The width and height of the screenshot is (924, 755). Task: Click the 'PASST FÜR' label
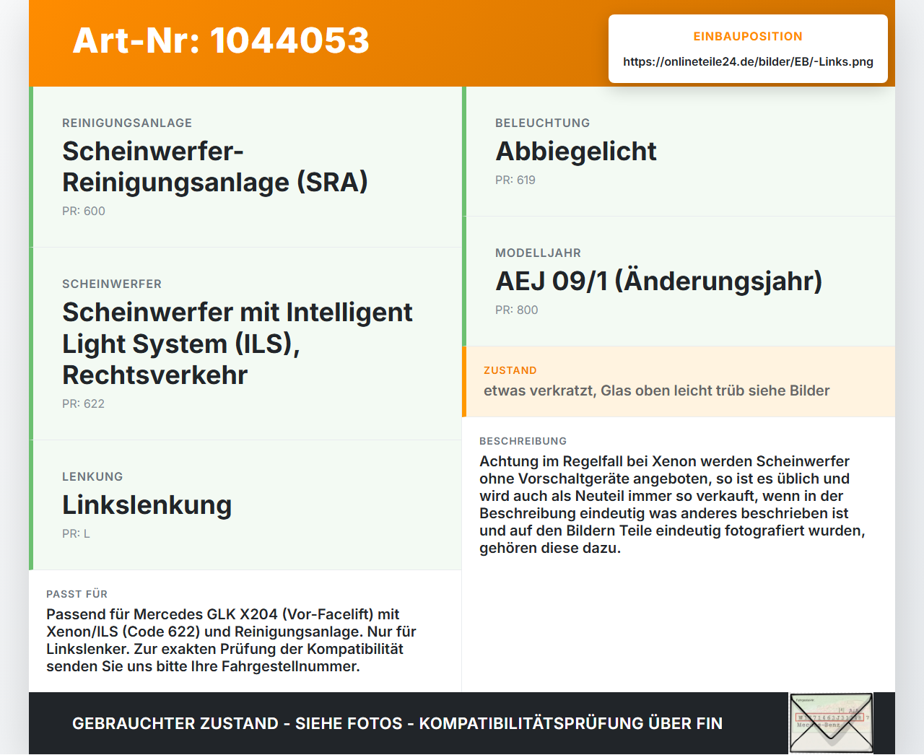coord(77,594)
